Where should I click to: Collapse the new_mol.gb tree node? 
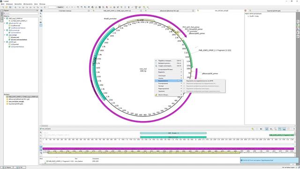[x=5, y=35]
